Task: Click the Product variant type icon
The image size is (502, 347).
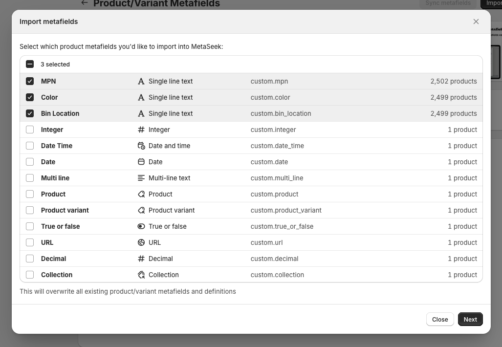Action: point(141,210)
